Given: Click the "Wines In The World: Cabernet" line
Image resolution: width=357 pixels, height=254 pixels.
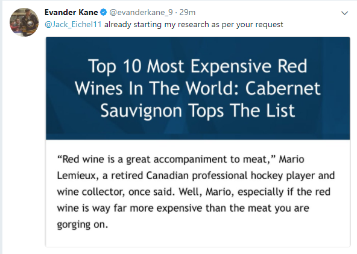Looking at the screenshot, I should 198,89.
